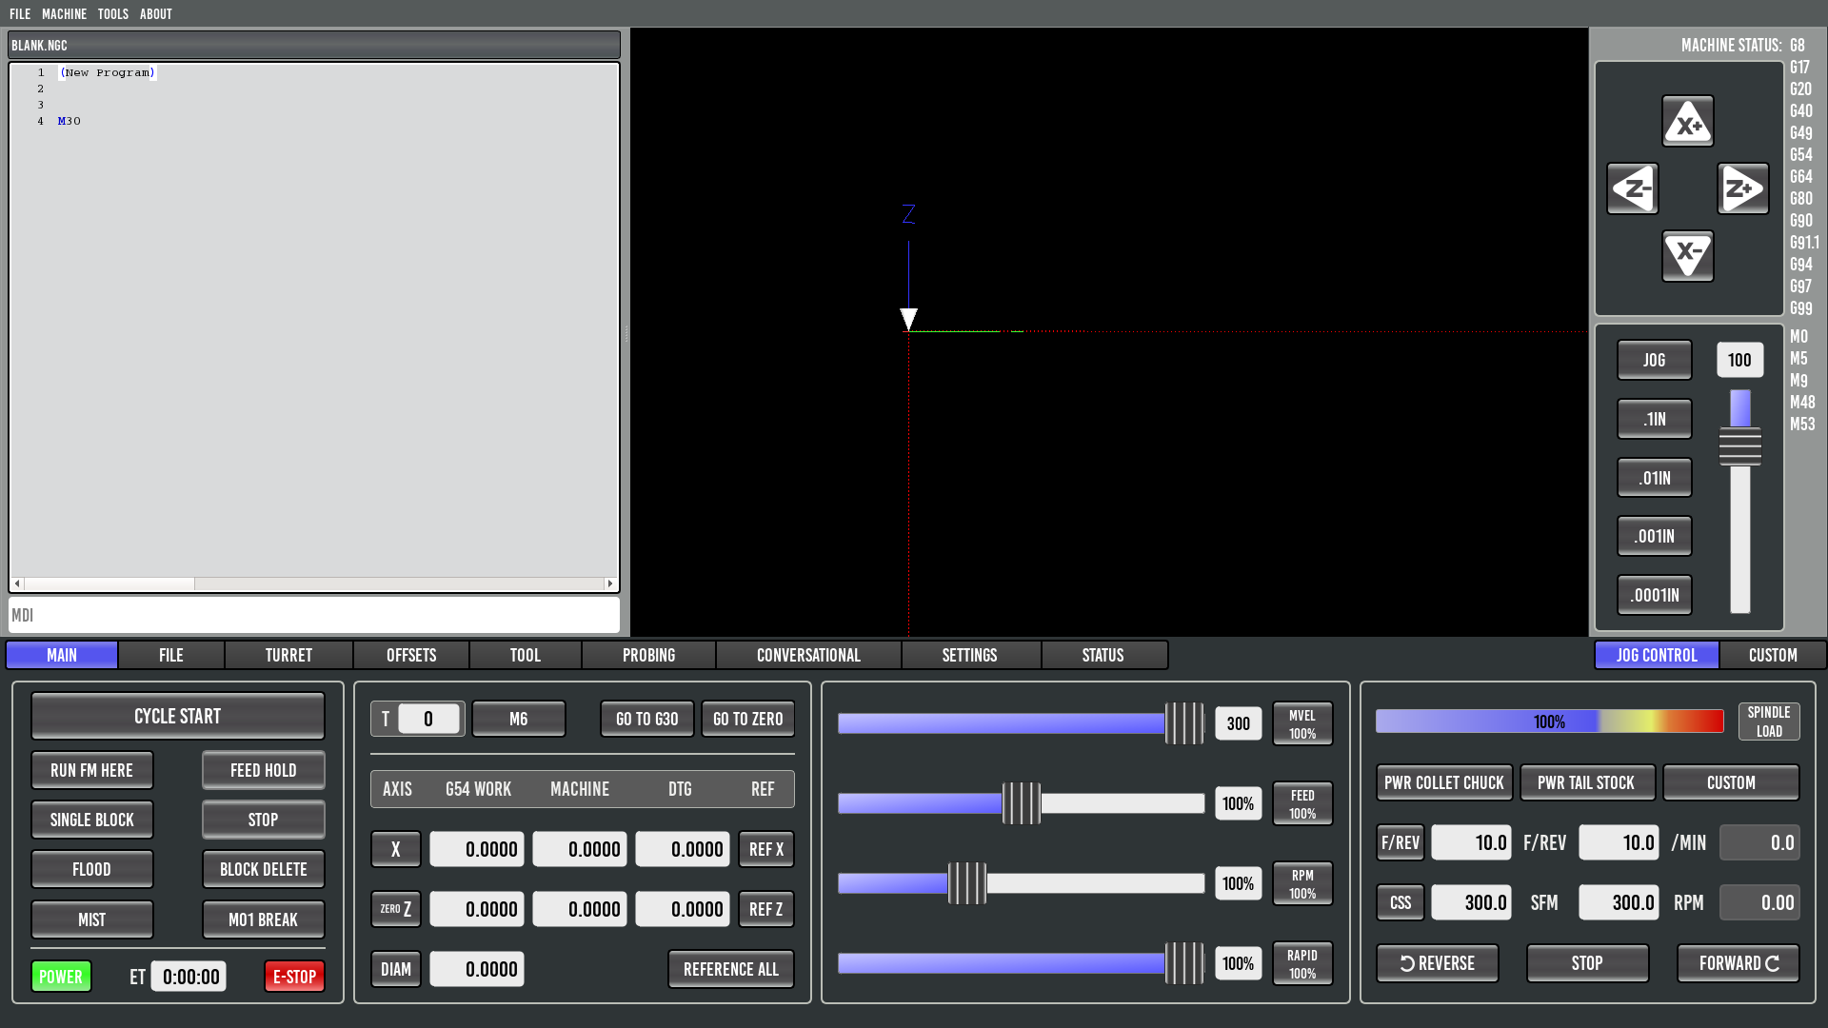The height and width of the screenshot is (1028, 1828).
Task: Click ZERO Z axis button
Action: pyautogui.click(x=396, y=909)
